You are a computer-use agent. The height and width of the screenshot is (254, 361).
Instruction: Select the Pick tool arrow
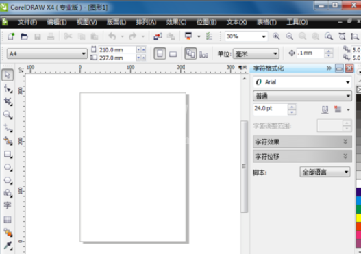pos(8,75)
